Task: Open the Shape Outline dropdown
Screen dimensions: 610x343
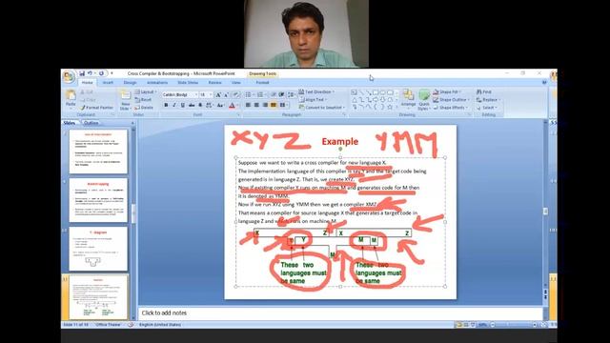Action: [451, 100]
